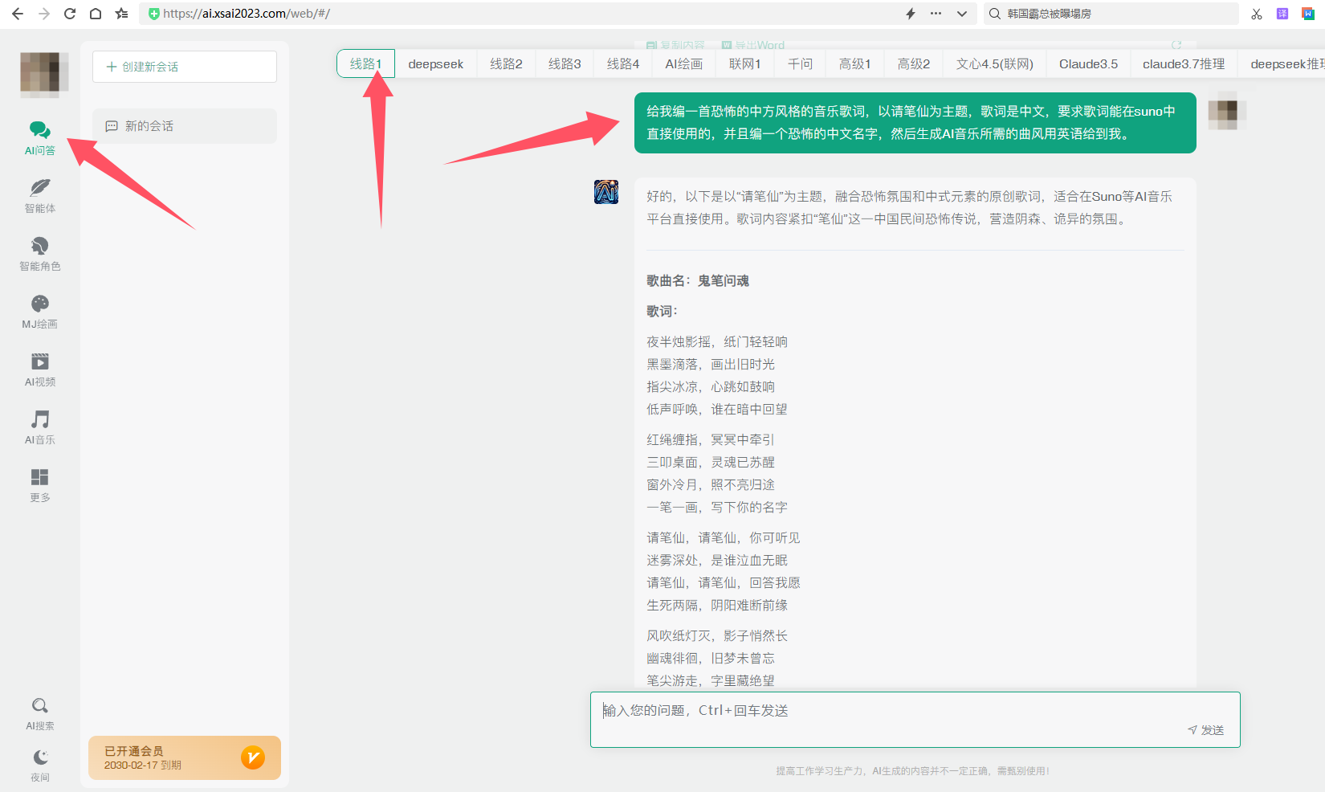
Task: Open the AI问答 chat section
Action: pyautogui.click(x=40, y=138)
